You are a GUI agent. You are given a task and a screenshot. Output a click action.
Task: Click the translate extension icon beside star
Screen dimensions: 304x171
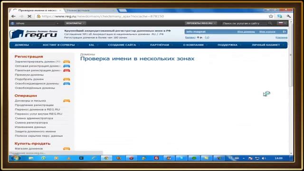coord(279,16)
